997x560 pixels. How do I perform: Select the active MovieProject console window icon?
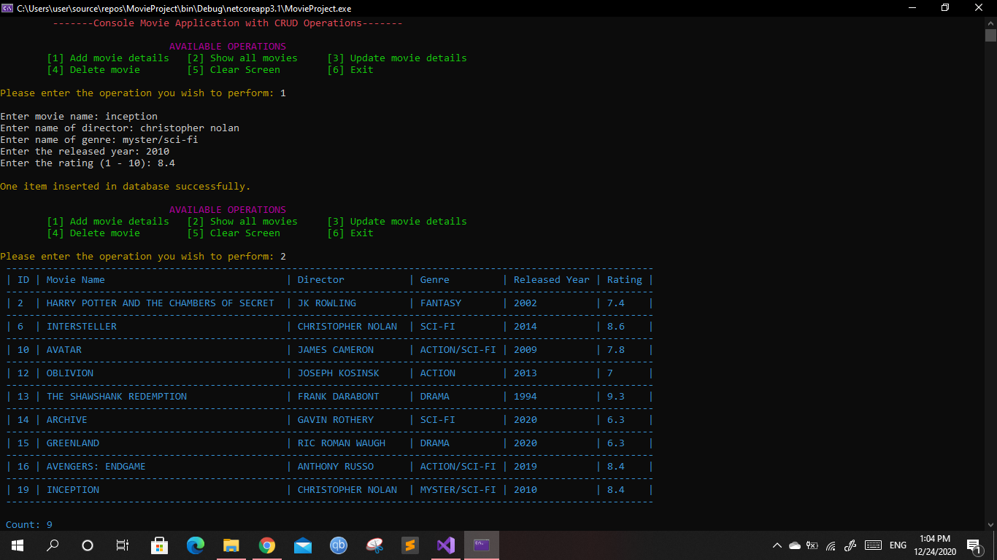pos(482,545)
